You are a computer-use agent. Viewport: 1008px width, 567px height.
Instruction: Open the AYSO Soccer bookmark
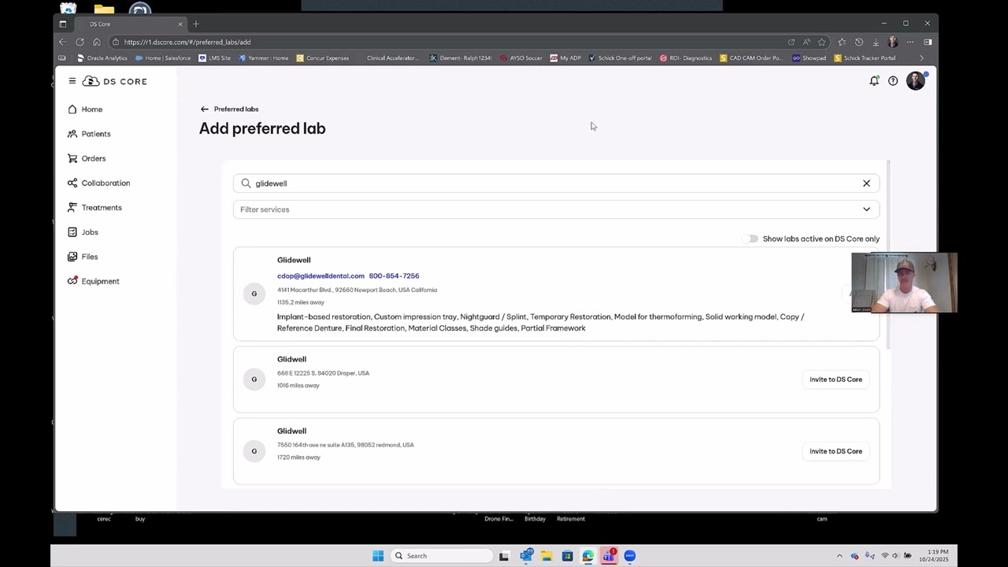[521, 57]
